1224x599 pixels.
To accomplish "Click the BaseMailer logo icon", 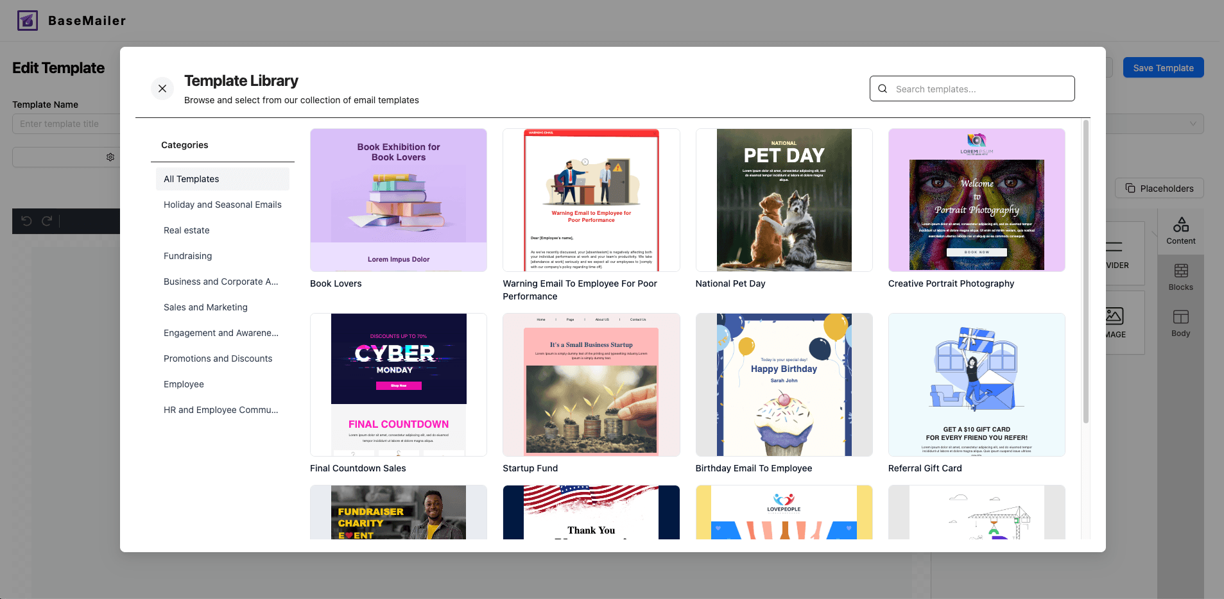I will 26,20.
